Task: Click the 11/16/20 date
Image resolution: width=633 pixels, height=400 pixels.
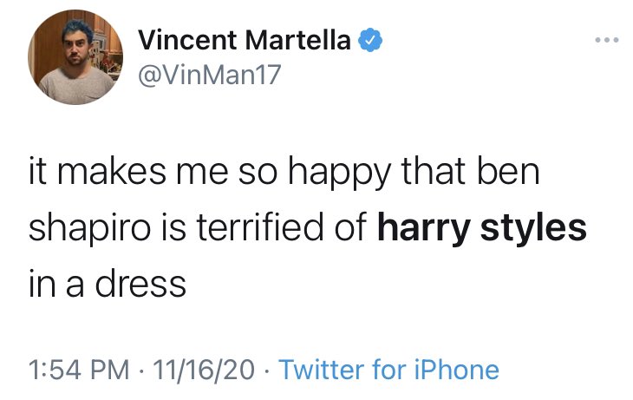Action: (202, 370)
